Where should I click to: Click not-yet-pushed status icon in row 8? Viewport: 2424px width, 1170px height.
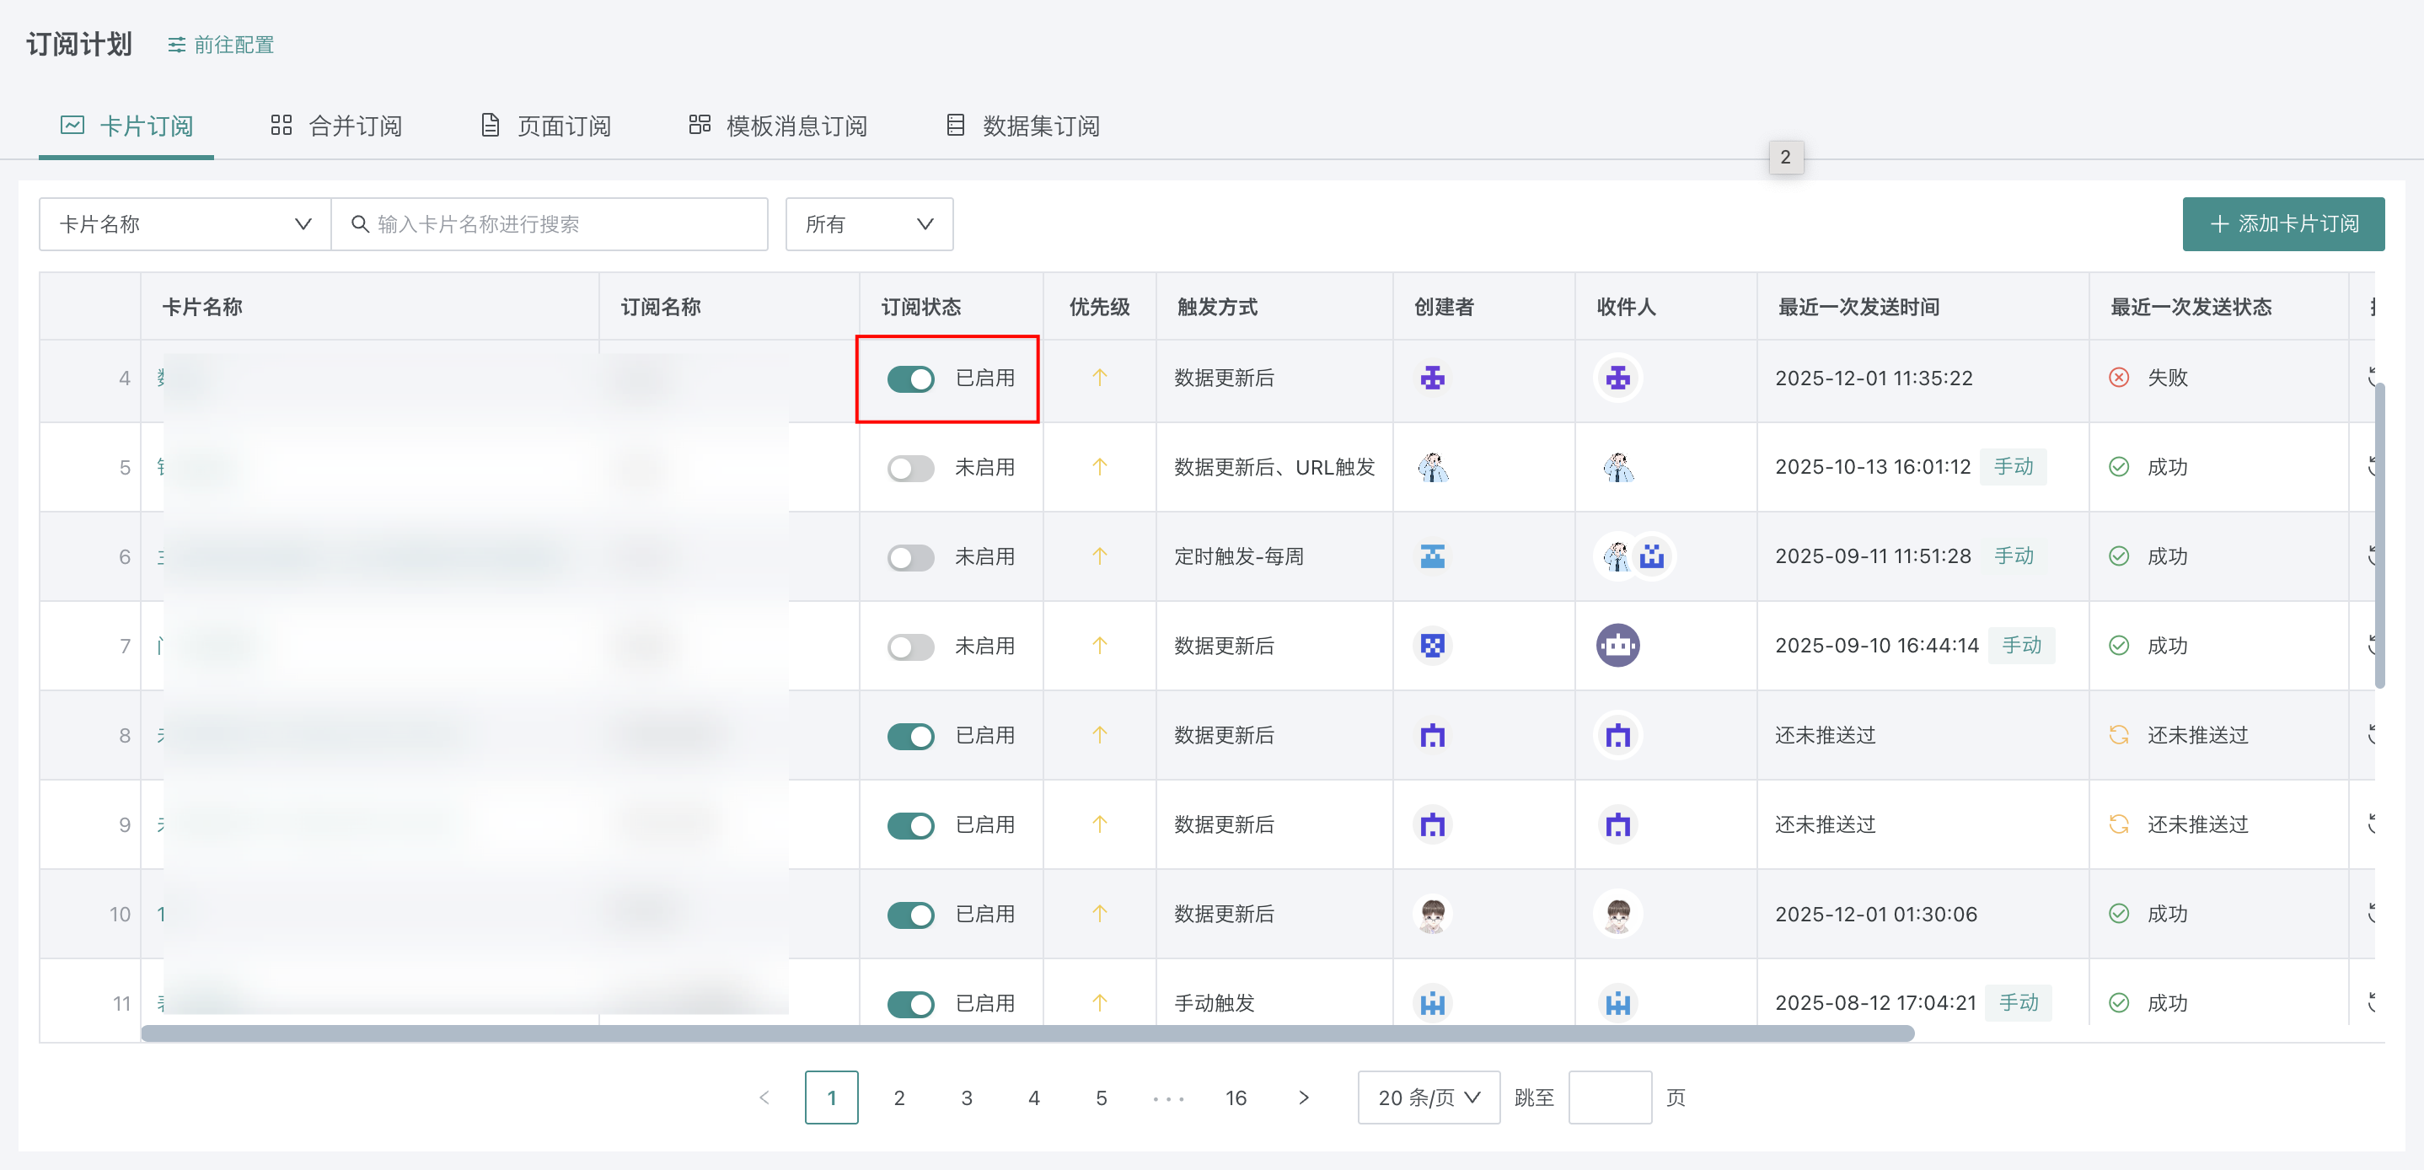(2118, 735)
